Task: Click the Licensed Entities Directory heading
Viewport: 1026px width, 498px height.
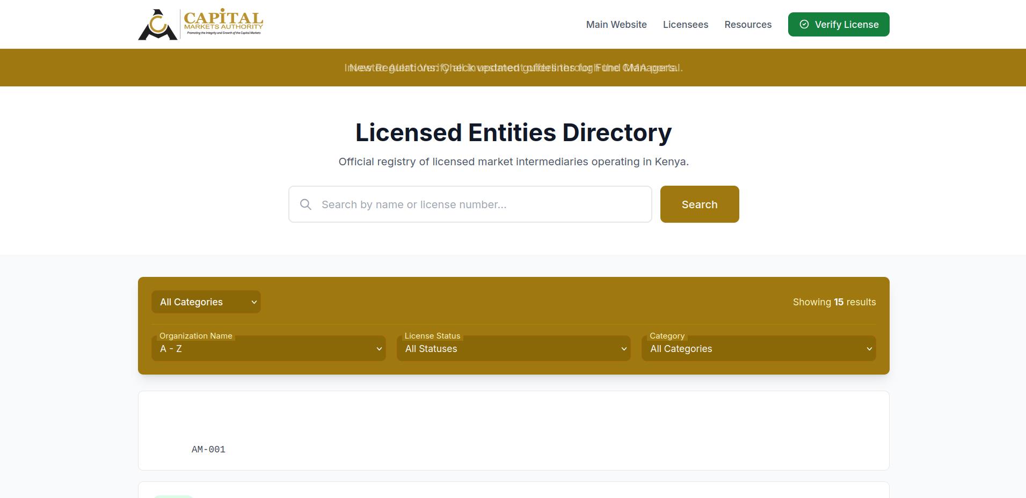Action: tap(513, 133)
